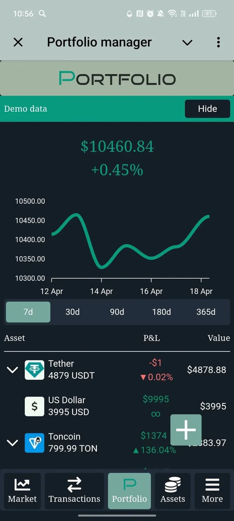Open the More hamburger menu

coord(212,491)
